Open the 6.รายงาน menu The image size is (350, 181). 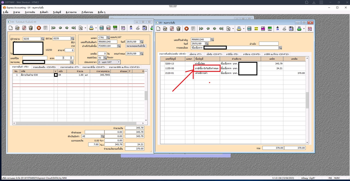click(71, 12)
